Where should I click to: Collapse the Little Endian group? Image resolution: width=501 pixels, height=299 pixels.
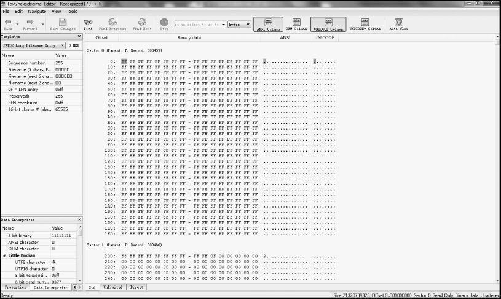pyautogui.click(x=4, y=255)
